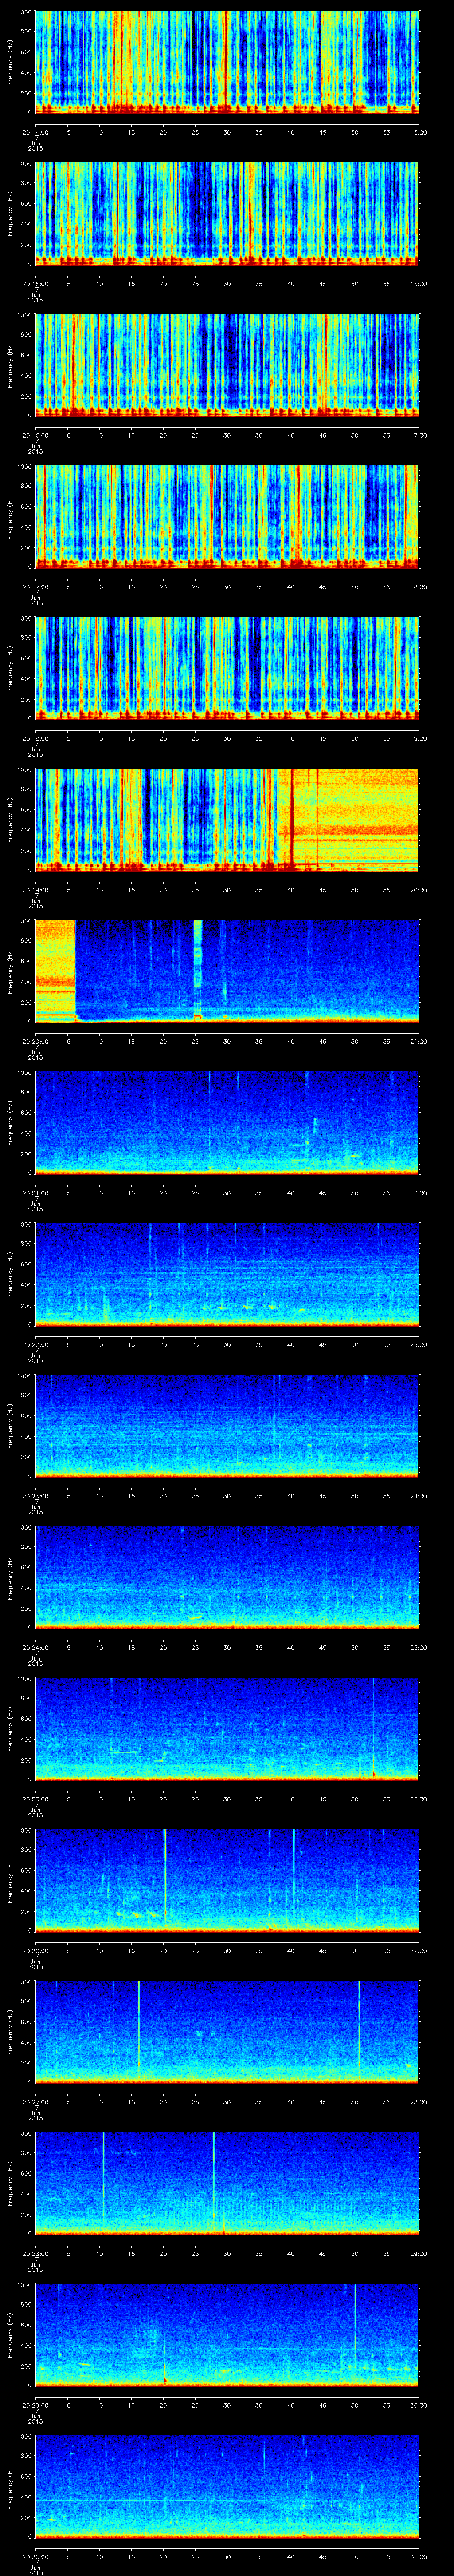454x2576 pixels.
Task: Select the spectrogram panel starting at 20:20:00
Action: click(227, 972)
